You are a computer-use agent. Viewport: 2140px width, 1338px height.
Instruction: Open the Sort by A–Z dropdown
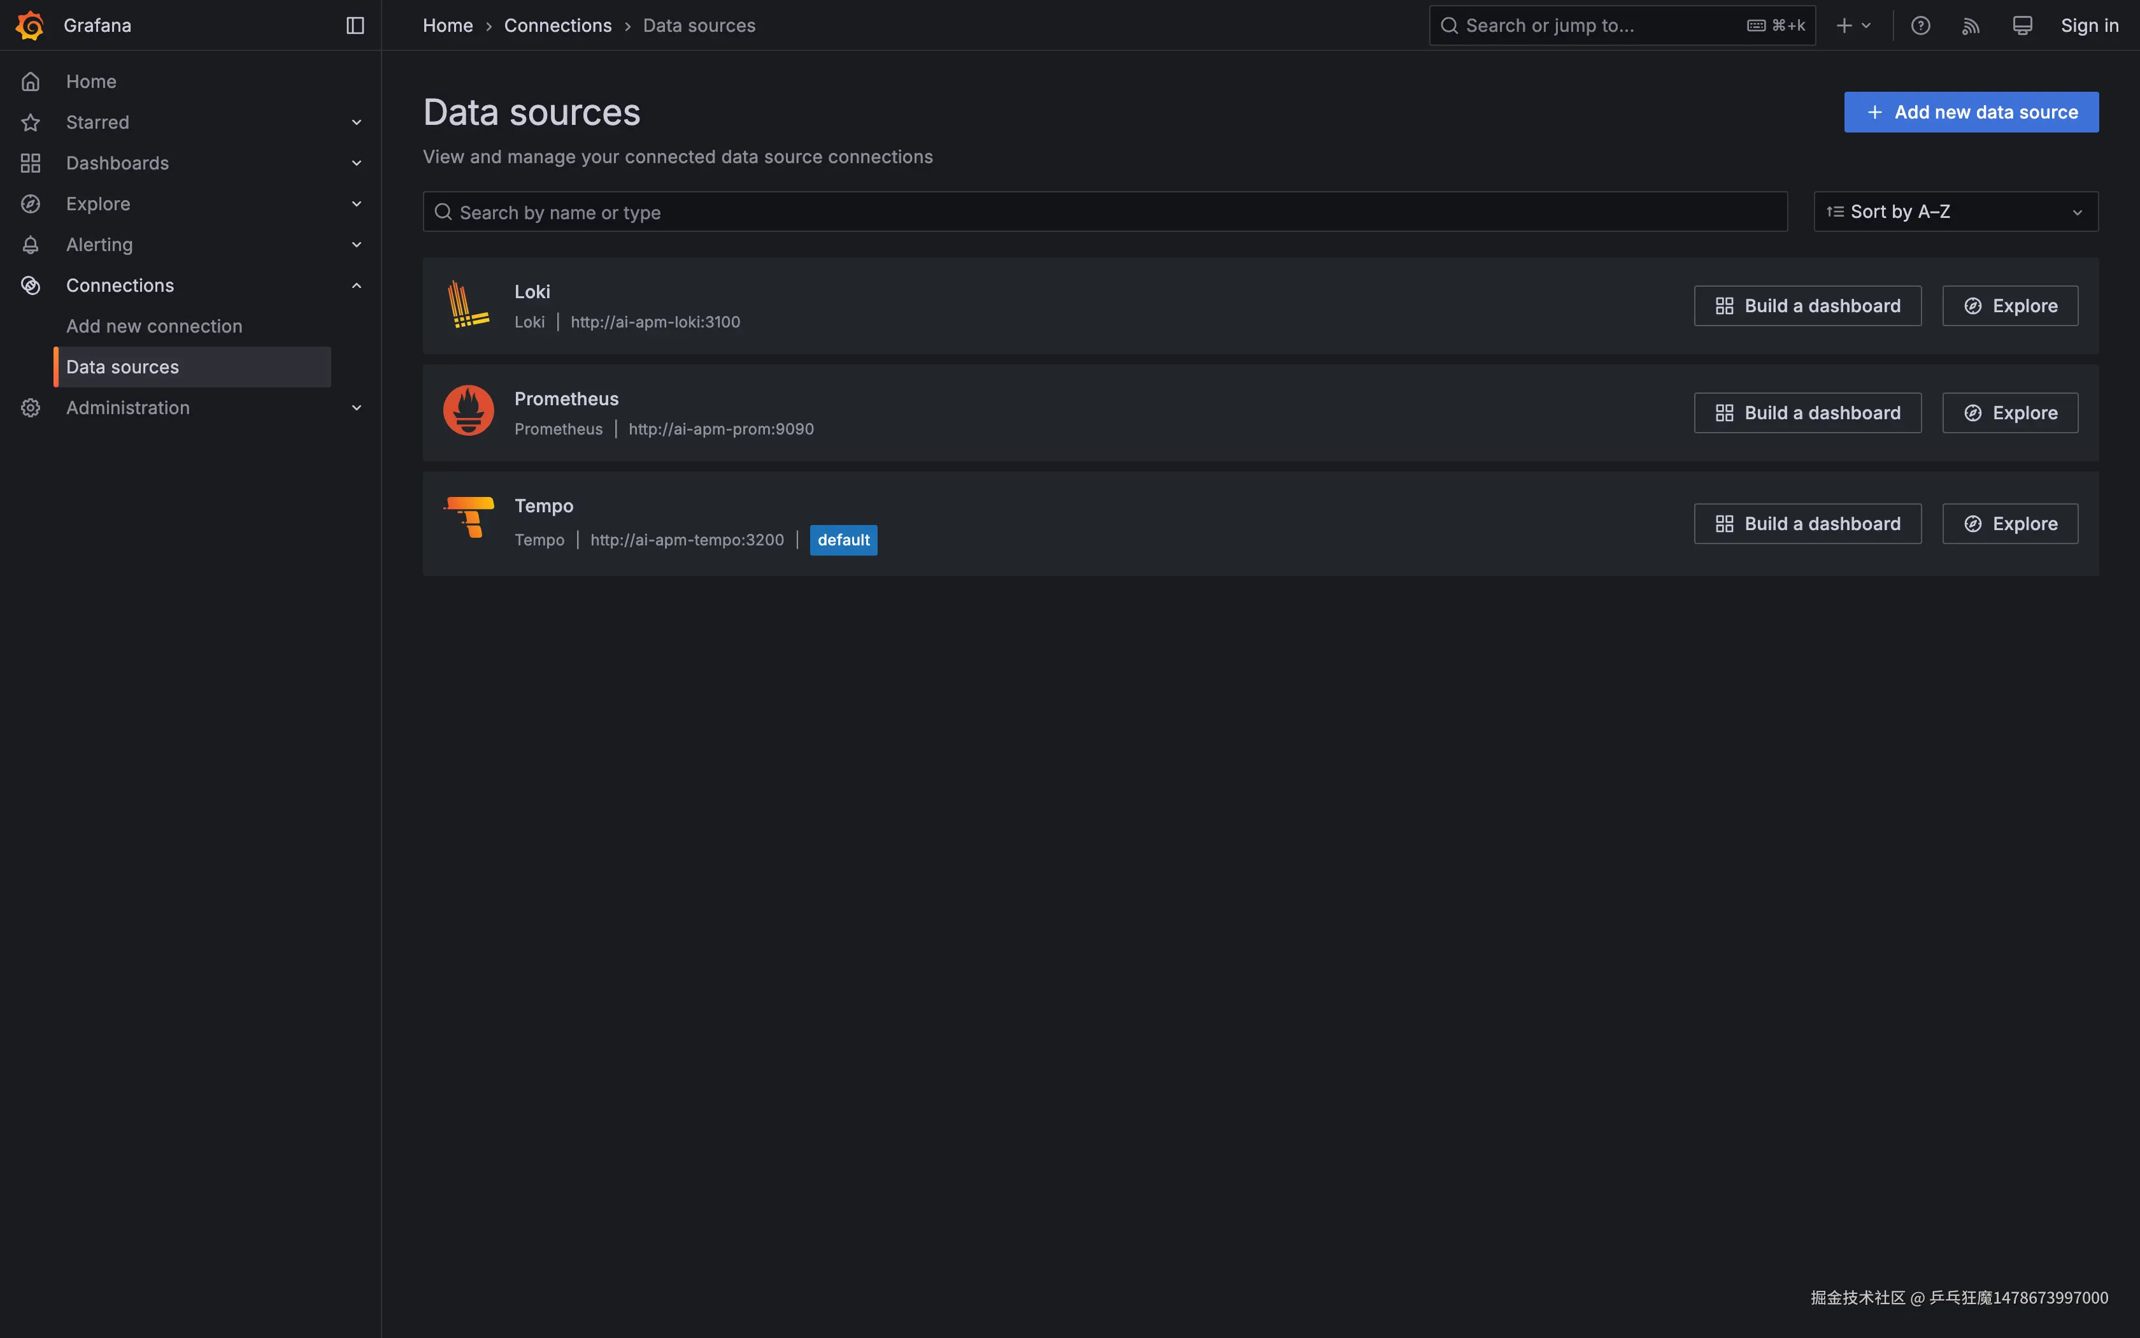pyautogui.click(x=1956, y=212)
